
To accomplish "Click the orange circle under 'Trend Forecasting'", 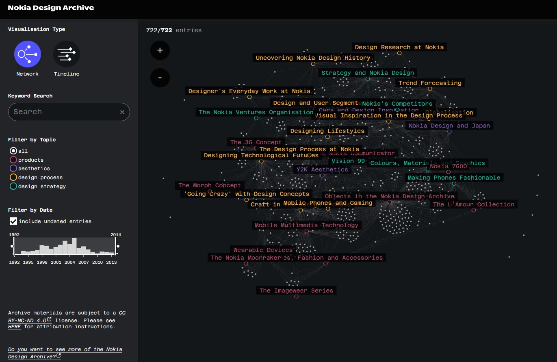I will point(430,89).
